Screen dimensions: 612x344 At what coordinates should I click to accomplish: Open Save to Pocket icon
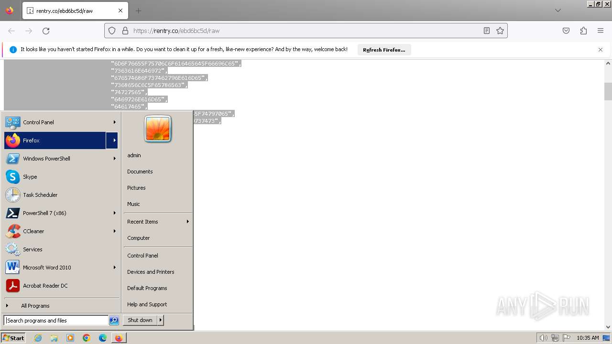[x=566, y=31]
